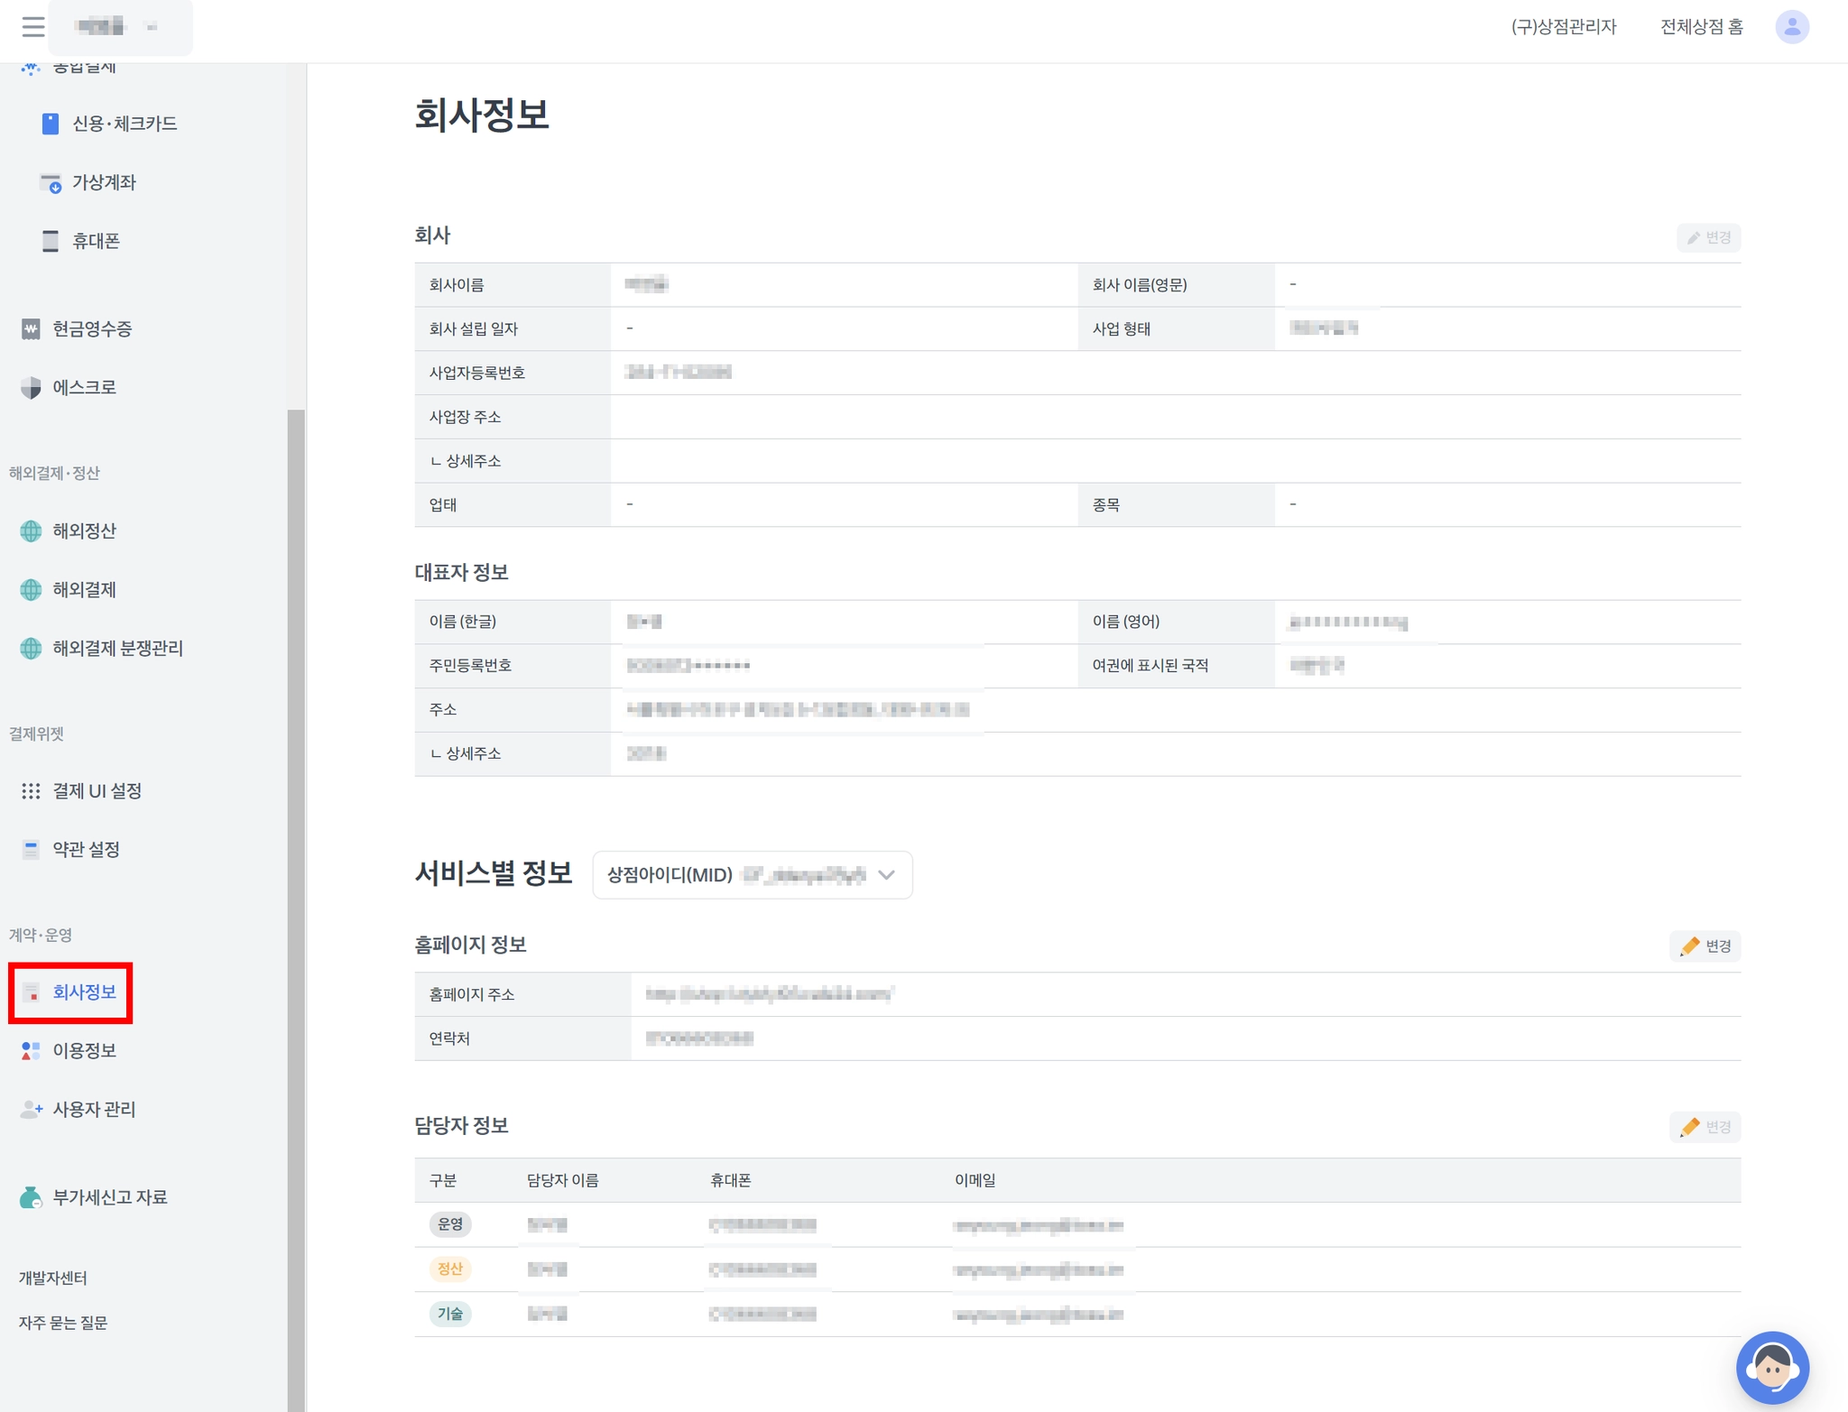
Task: Click the 가상계좌 sidebar icon
Action: 51,183
